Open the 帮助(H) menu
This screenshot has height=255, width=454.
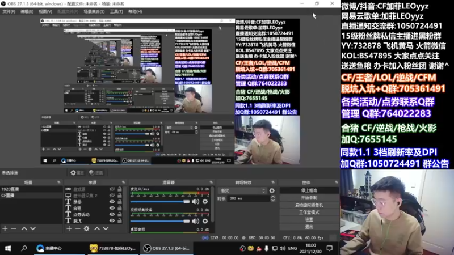(135, 11)
